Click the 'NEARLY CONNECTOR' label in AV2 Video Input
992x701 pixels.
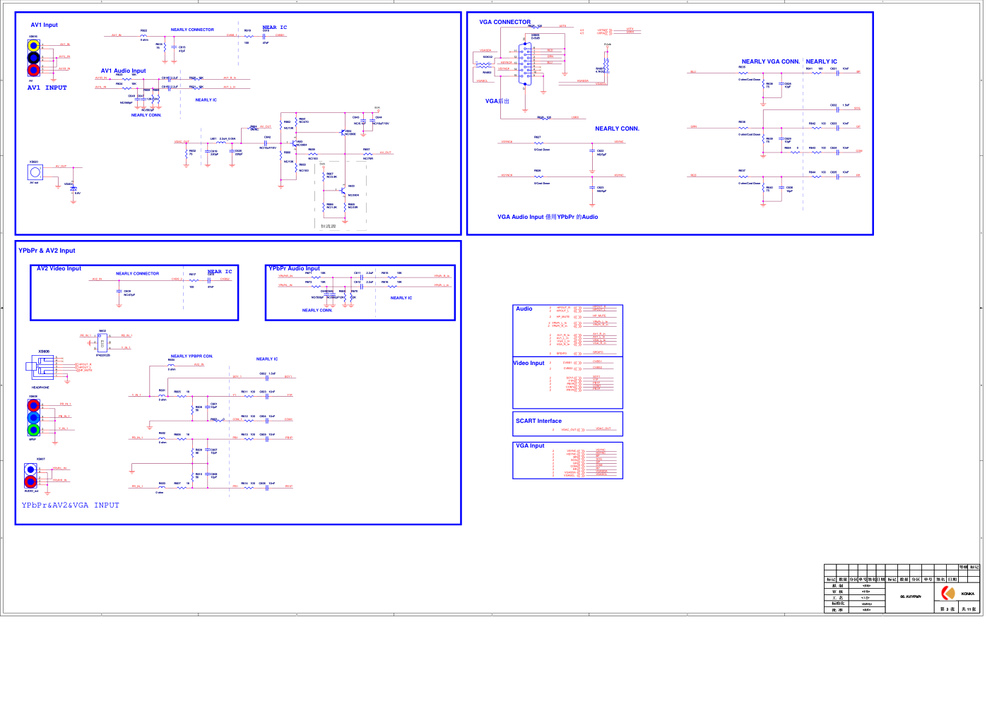coord(138,273)
